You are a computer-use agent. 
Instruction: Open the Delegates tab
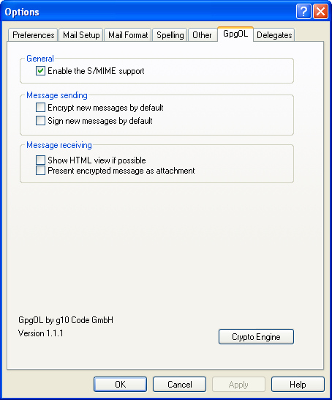274,34
